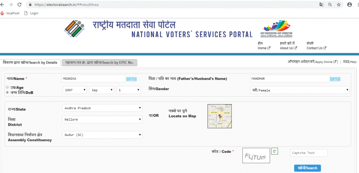The image size is (359, 173).
Task: Expand the birth year dropdown showing 1997
Action: [75, 90]
